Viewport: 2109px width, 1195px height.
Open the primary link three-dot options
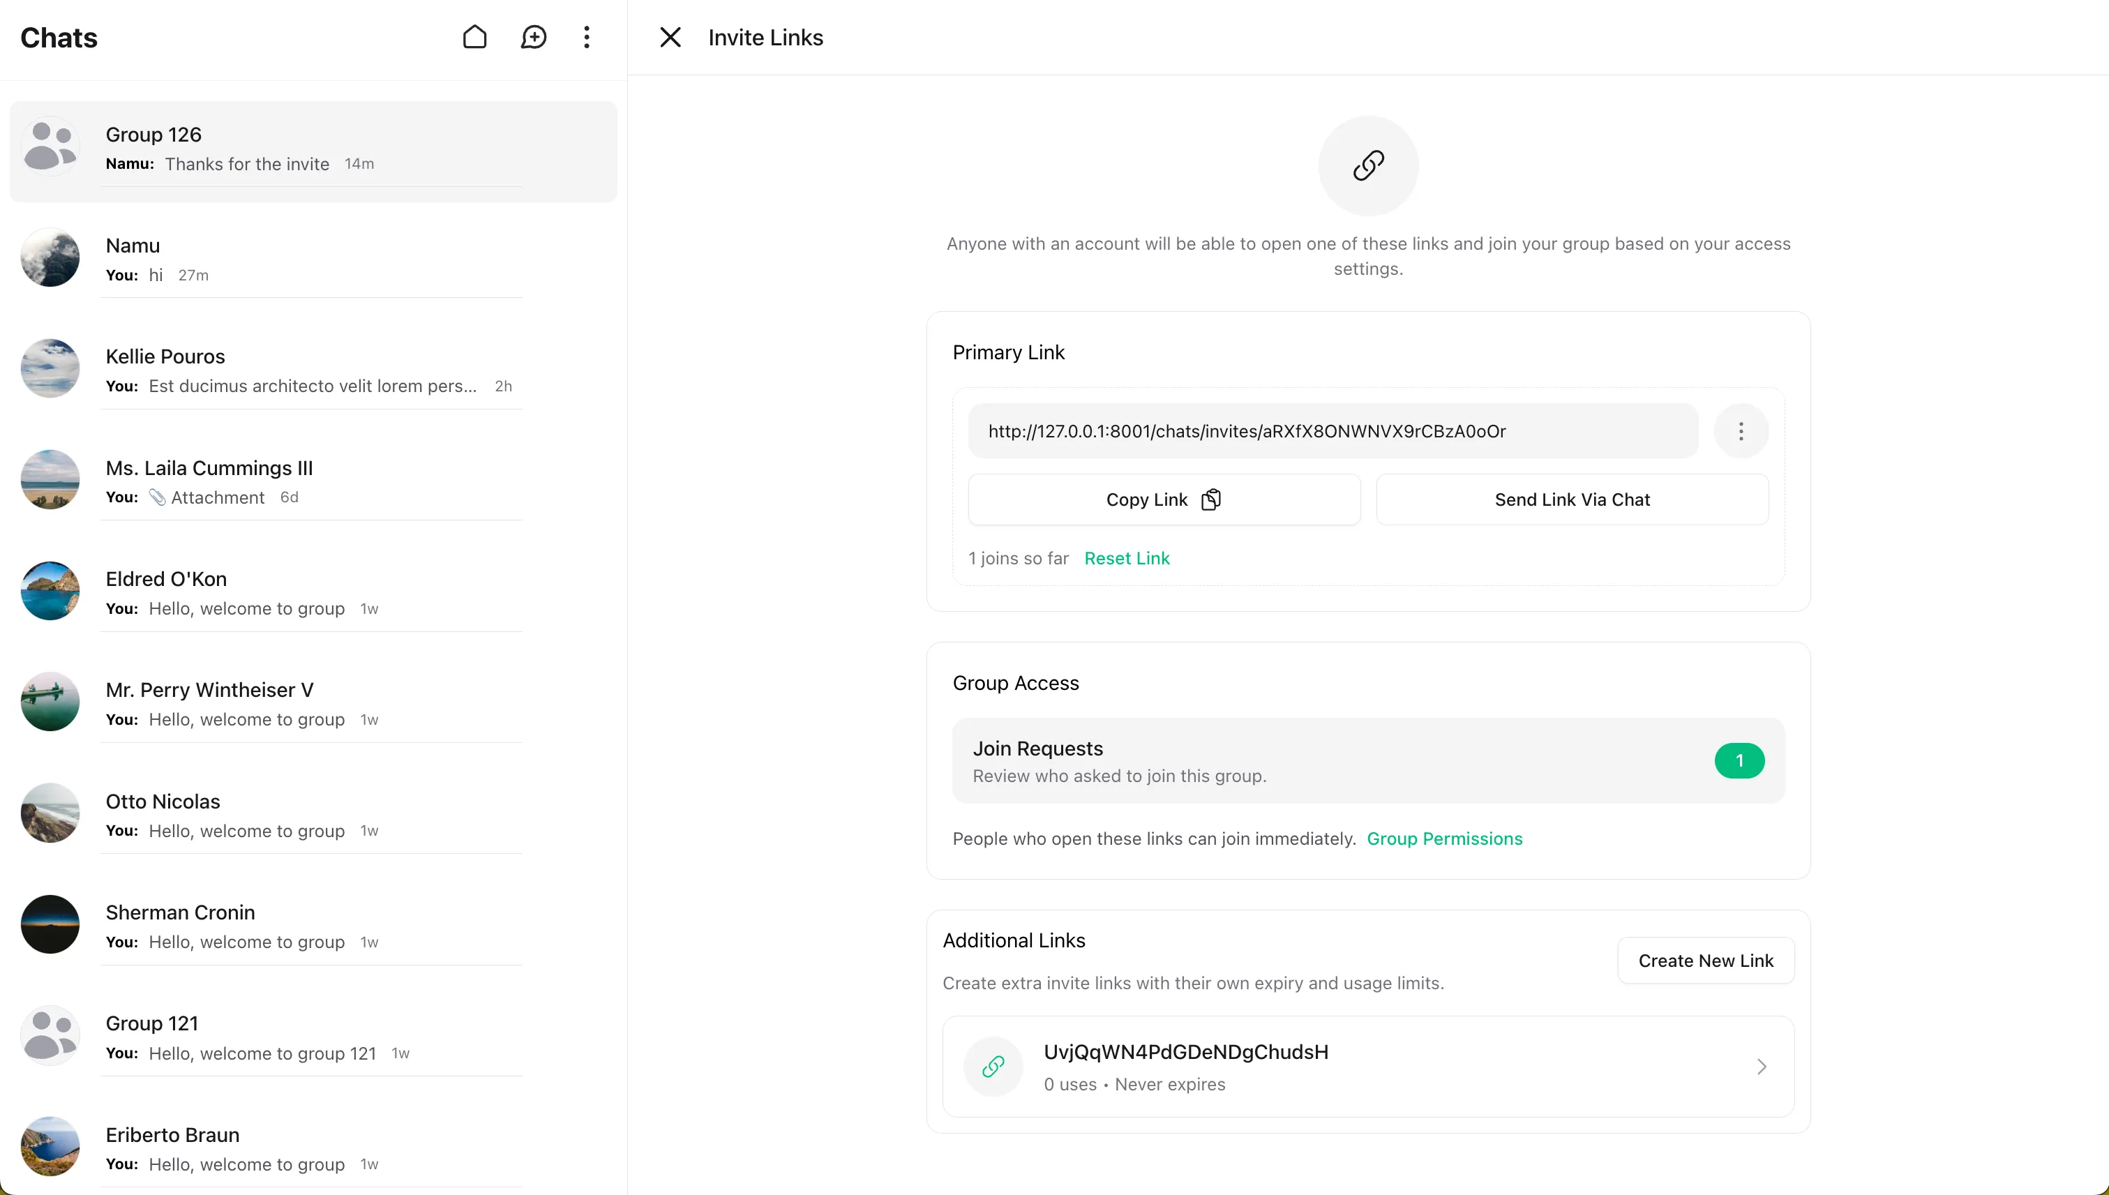point(1741,431)
